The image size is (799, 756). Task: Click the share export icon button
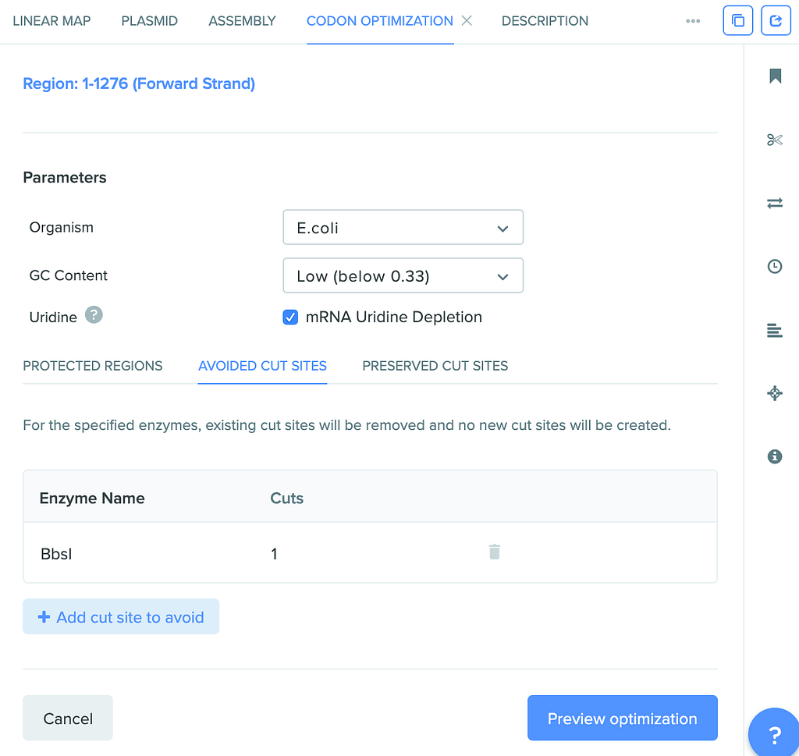coord(776,21)
